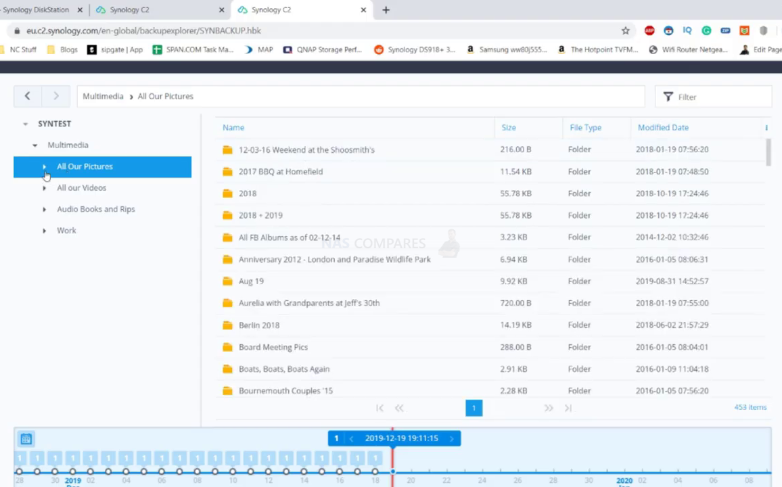Select previous backup version arrow in timeline
Viewport: 782px width, 487px height.
point(352,439)
